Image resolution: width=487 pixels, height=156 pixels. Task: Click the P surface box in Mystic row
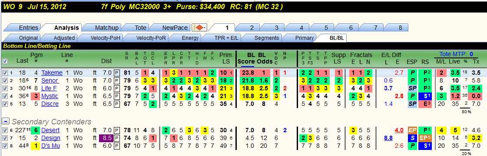[x=116, y=96]
